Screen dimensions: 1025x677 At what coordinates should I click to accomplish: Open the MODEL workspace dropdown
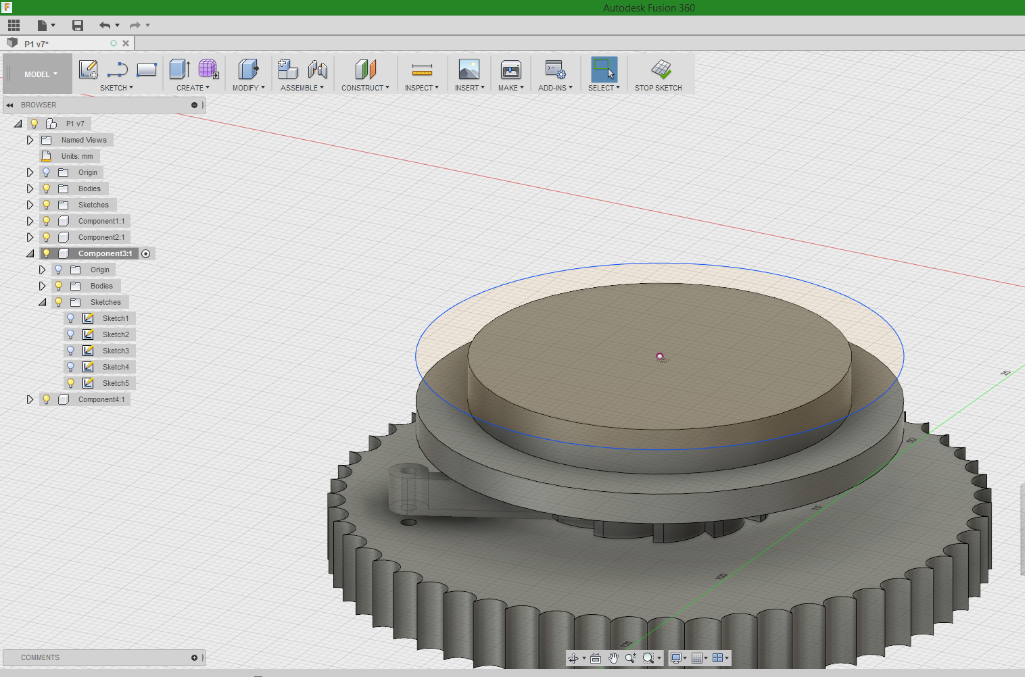tap(41, 74)
